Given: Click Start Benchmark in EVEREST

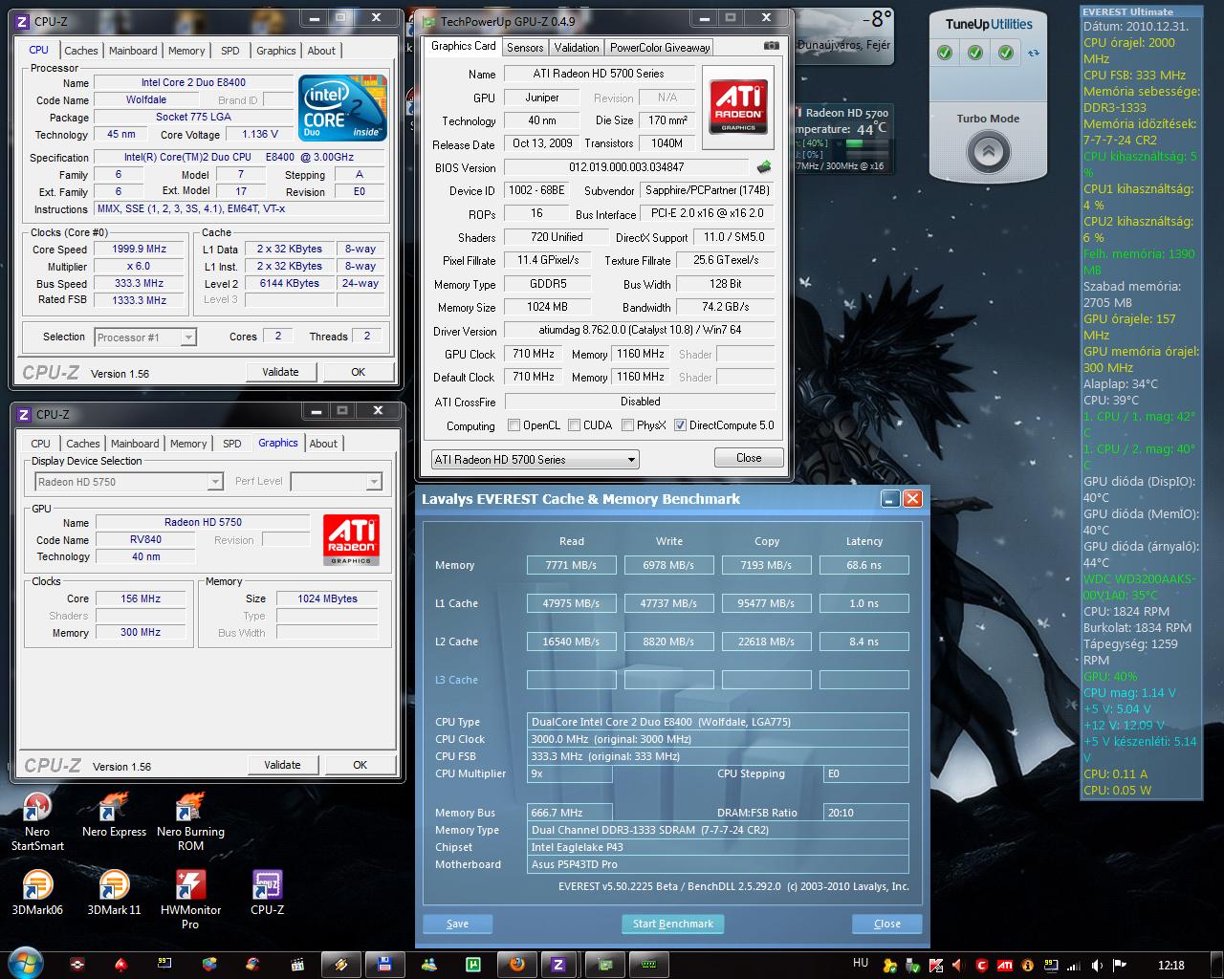Looking at the screenshot, I should pos(673,924).
